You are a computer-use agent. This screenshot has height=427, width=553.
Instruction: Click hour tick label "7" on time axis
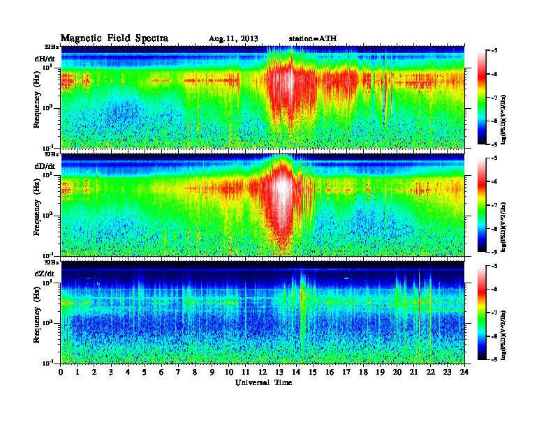178,372
